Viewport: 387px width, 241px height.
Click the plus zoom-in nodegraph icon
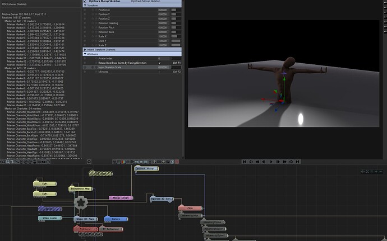[376, 171]
